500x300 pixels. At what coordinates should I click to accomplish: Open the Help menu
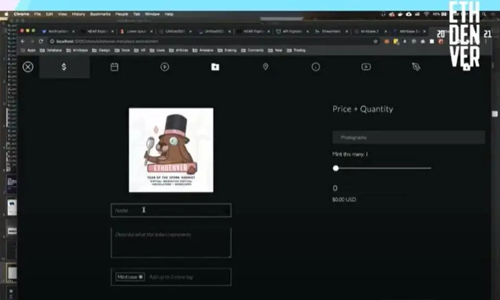(169, 15)
